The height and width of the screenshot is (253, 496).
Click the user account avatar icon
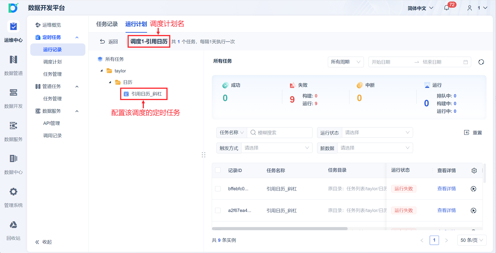[470, 8]
